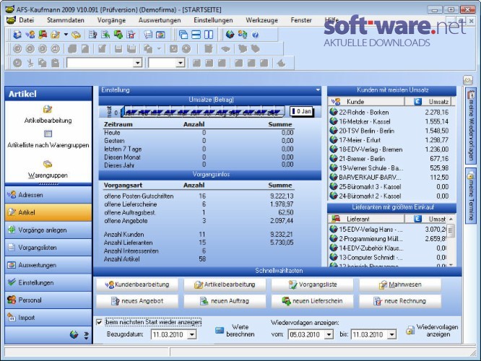This screenshot has height=361, width=481.
Task: Click the speech list icon in top toolbar
Action: (x=148, y=35)
